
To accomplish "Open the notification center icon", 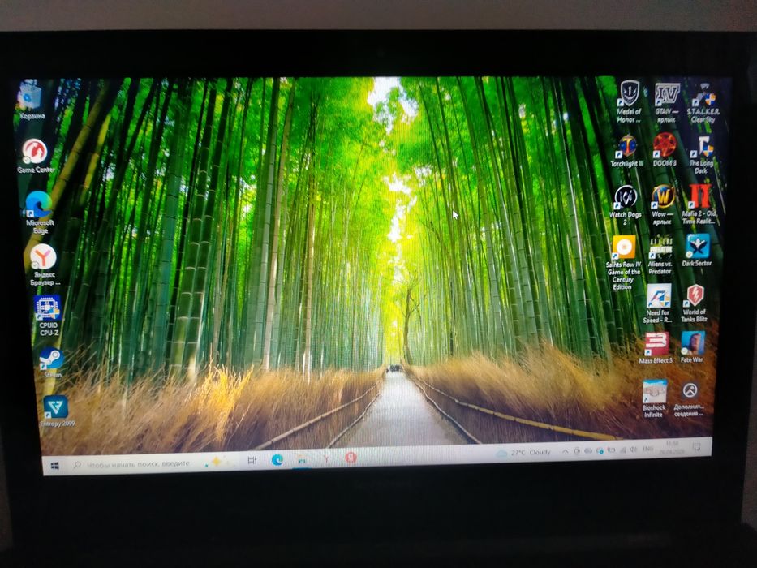I will tap(697, 447).
